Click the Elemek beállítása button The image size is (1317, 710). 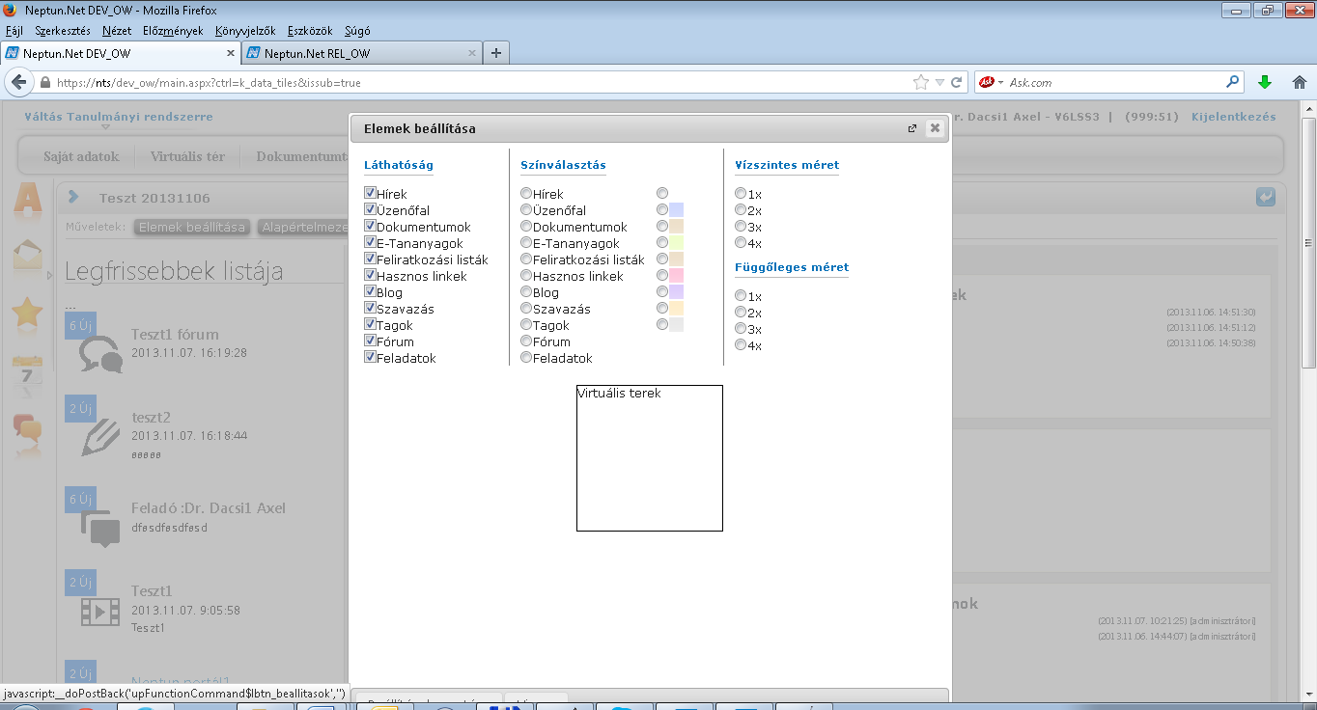pyautogui.click(x=191, y=228)
